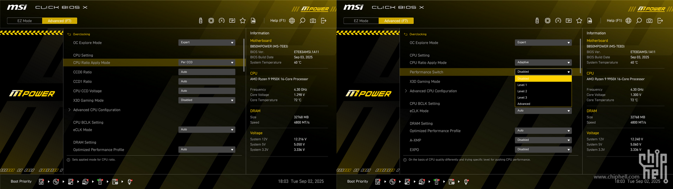Click CPU CCD Voltage Auto field
The image size is (673, 189).
[207, 91]
